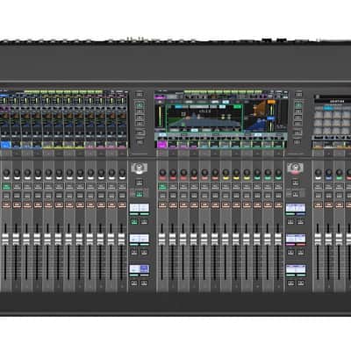
Task: Tap the bottom small display beside the left fader bay
Action: tap(140, 269)
